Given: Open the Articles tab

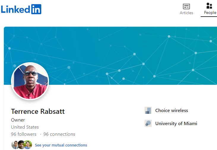Looking at the screenshot, I should click(186, 9).
